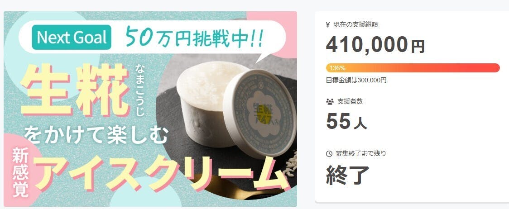Image resolution: width=509 pixels, height=209 pixels.
Task: Click the clock icon beside 募集終了まで残り
Action: tap(329, 153)
